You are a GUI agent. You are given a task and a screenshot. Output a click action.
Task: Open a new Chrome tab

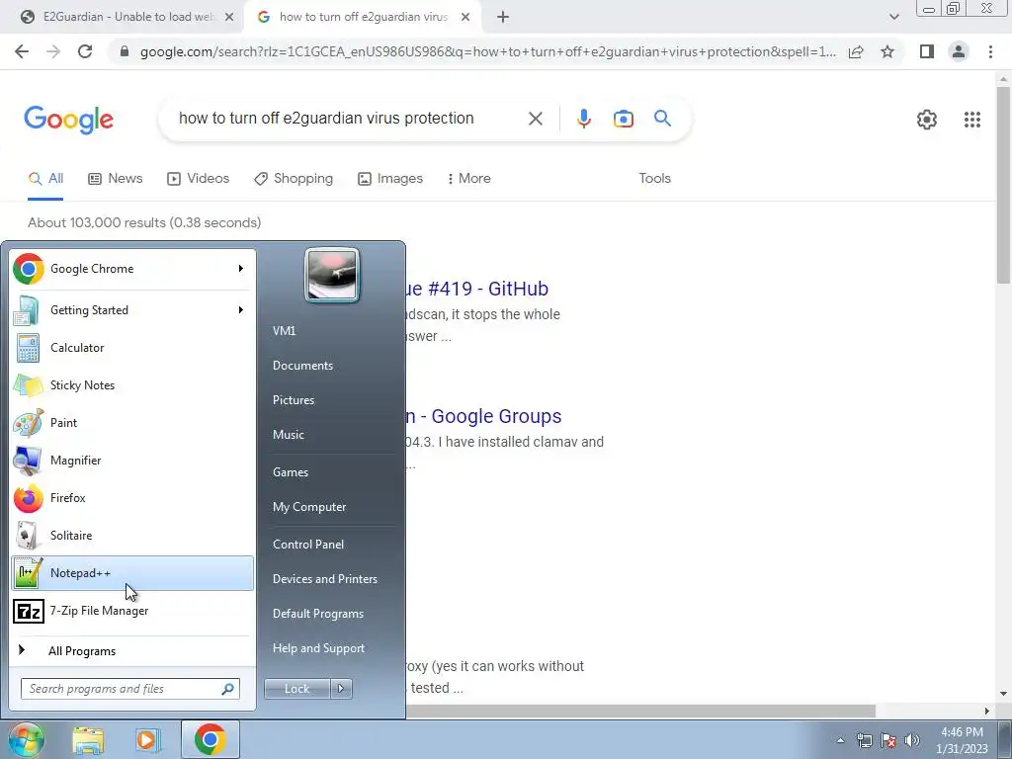503,18
